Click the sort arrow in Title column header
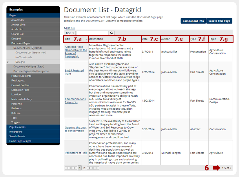The height and width of the screenshot is (177, 239). pos(86,39)
